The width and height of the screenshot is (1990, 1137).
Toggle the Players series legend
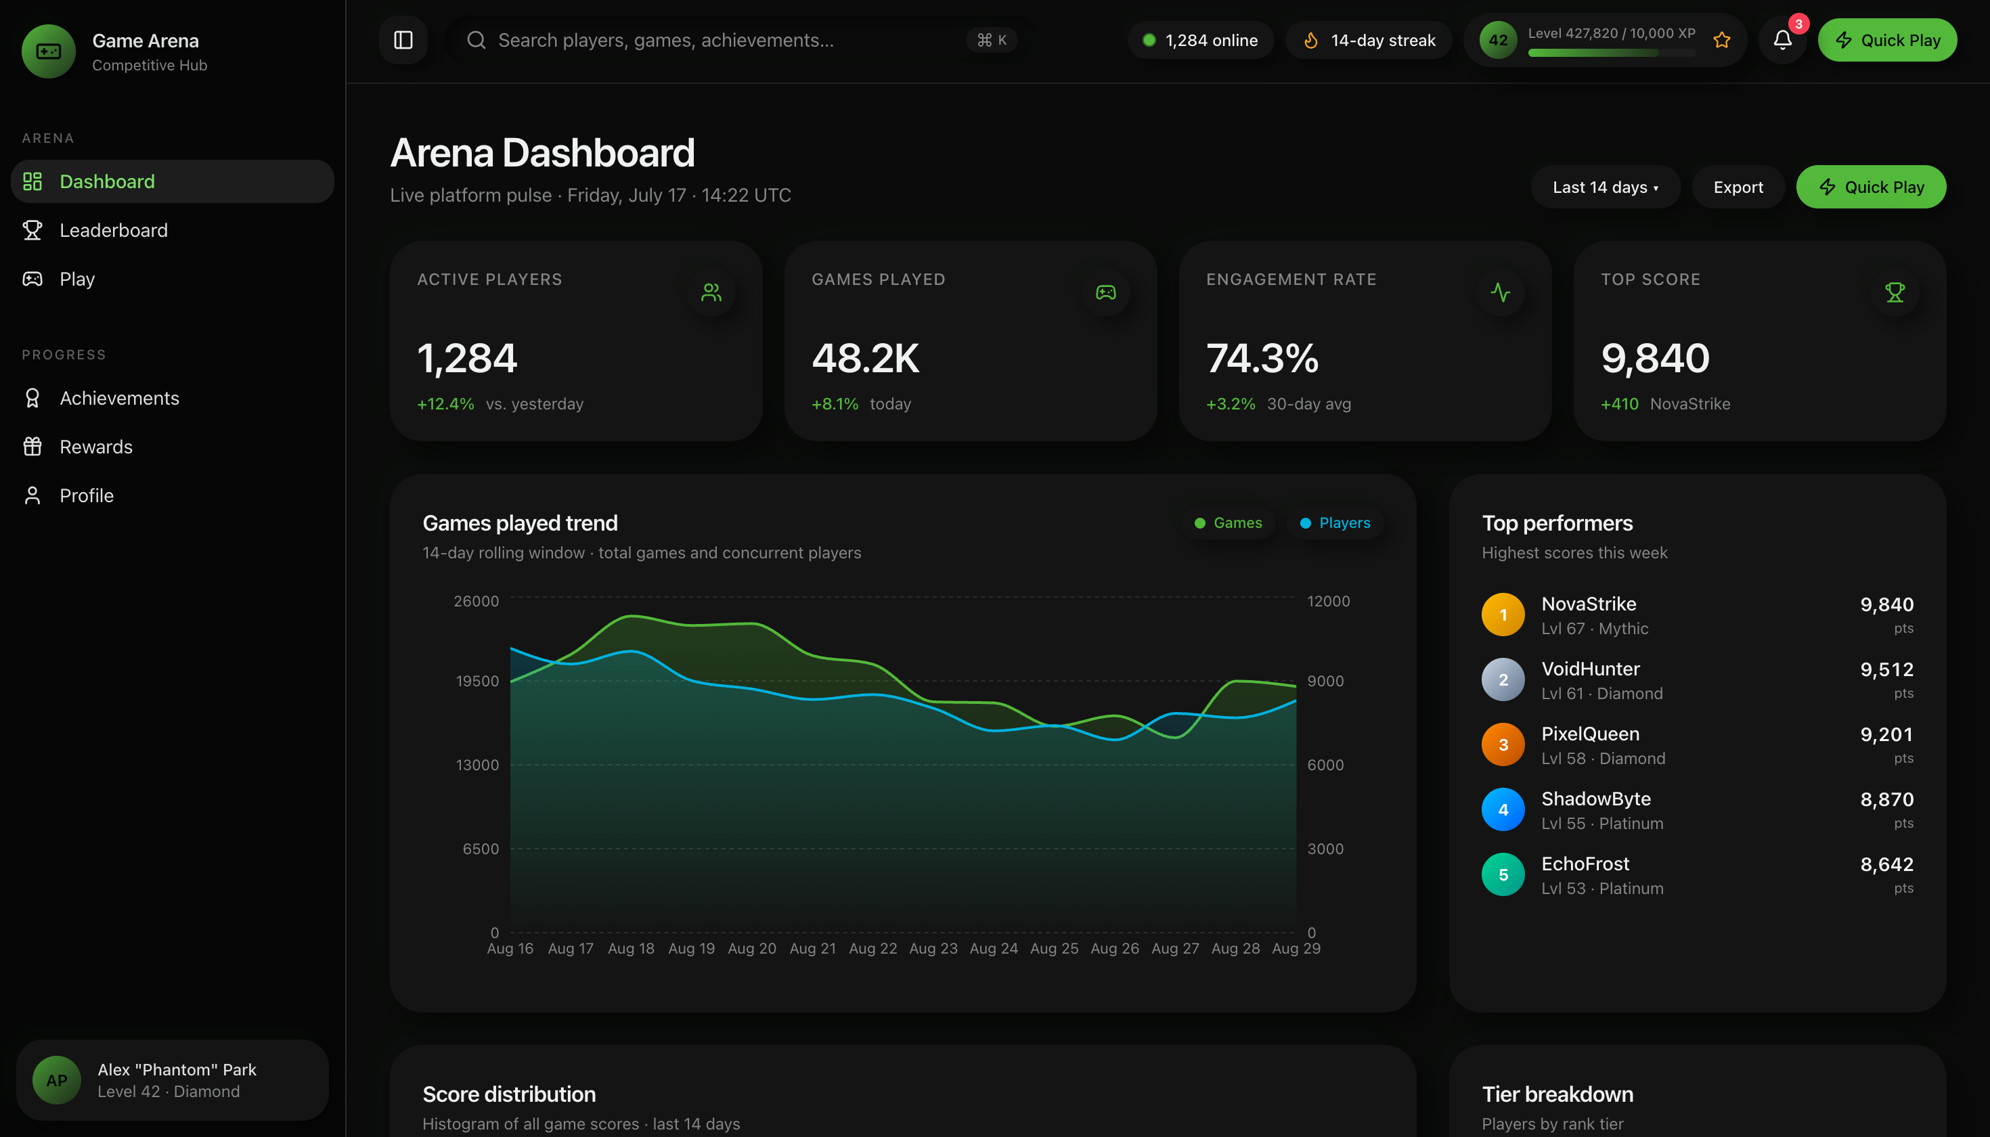tap(1335, 522)
